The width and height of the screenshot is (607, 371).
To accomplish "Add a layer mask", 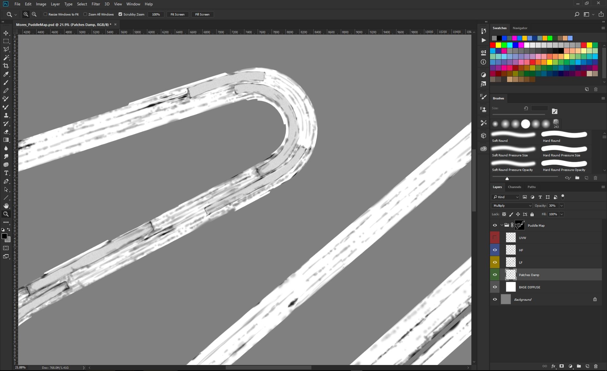I will click(562, 366).
